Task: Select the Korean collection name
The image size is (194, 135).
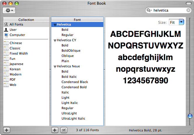Action: pos(15,69)
